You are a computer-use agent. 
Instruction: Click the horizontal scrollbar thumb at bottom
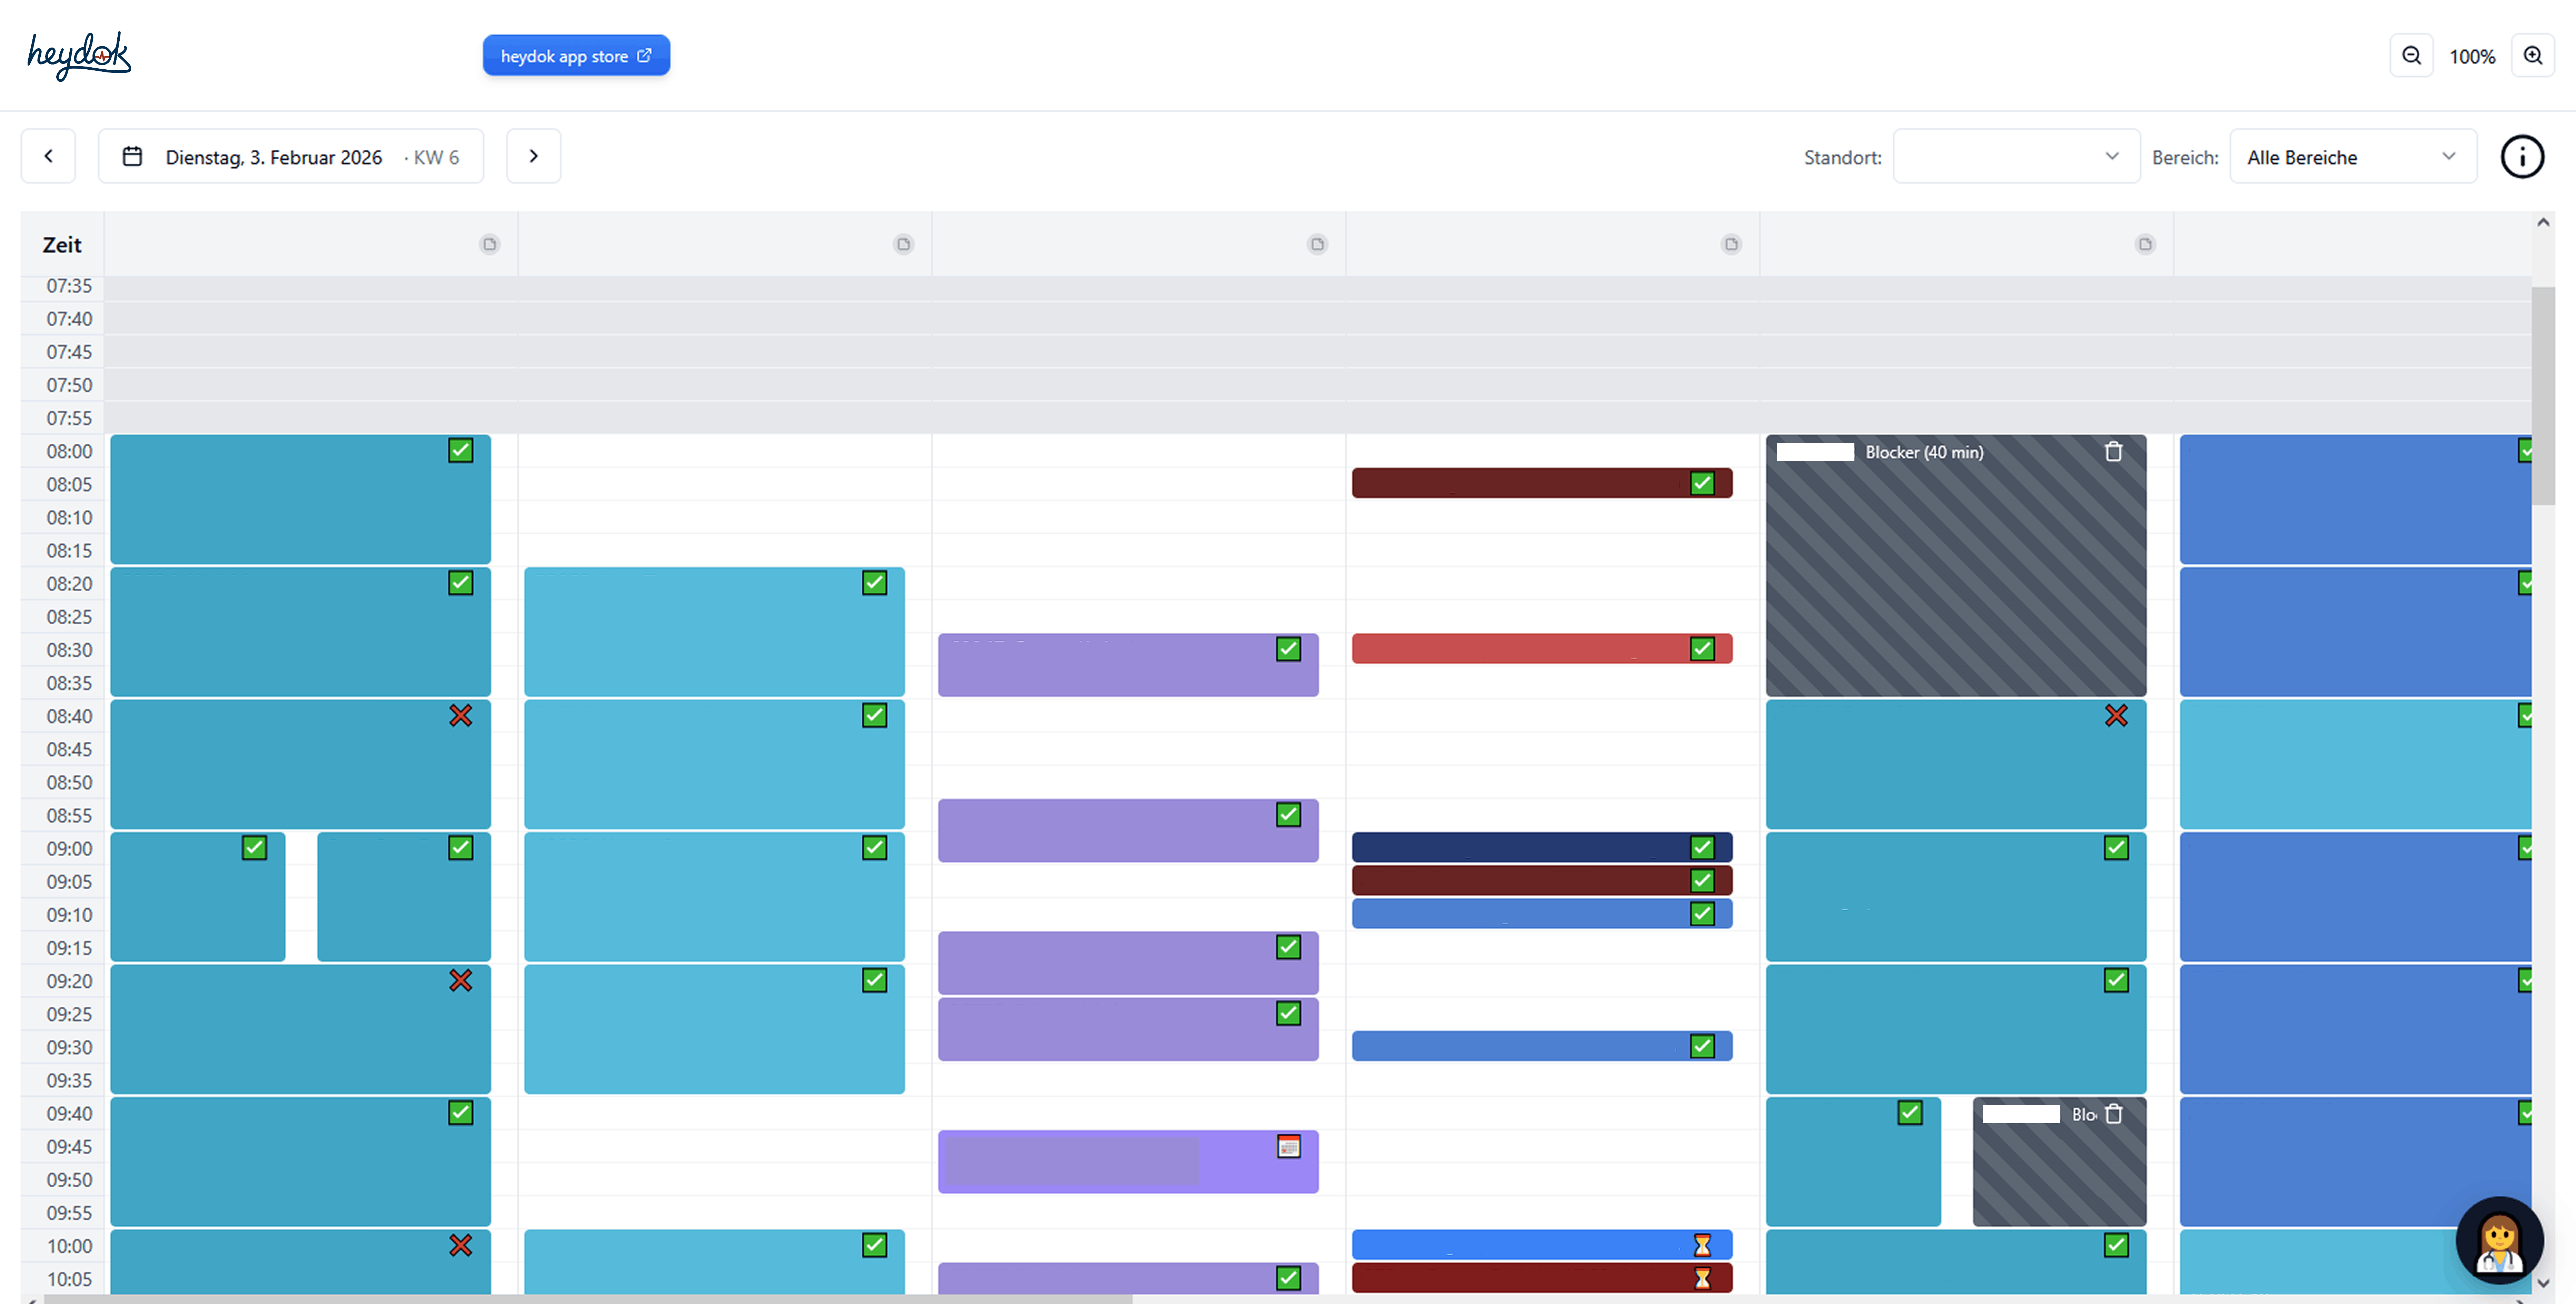point(588,1299)
